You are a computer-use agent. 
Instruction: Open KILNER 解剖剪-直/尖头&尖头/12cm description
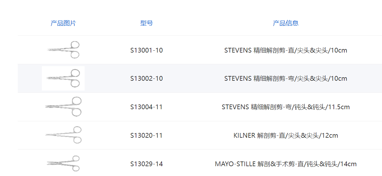tap(286, 135)
